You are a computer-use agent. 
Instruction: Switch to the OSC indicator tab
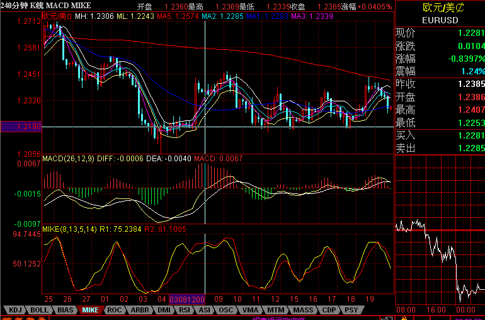[225, 310]
